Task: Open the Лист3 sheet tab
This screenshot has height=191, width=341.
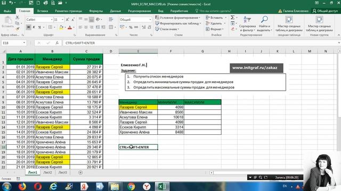Action: tap(63, 172)
